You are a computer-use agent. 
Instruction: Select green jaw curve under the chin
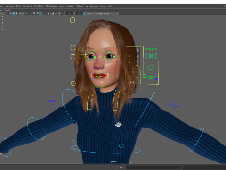point(99,86)
